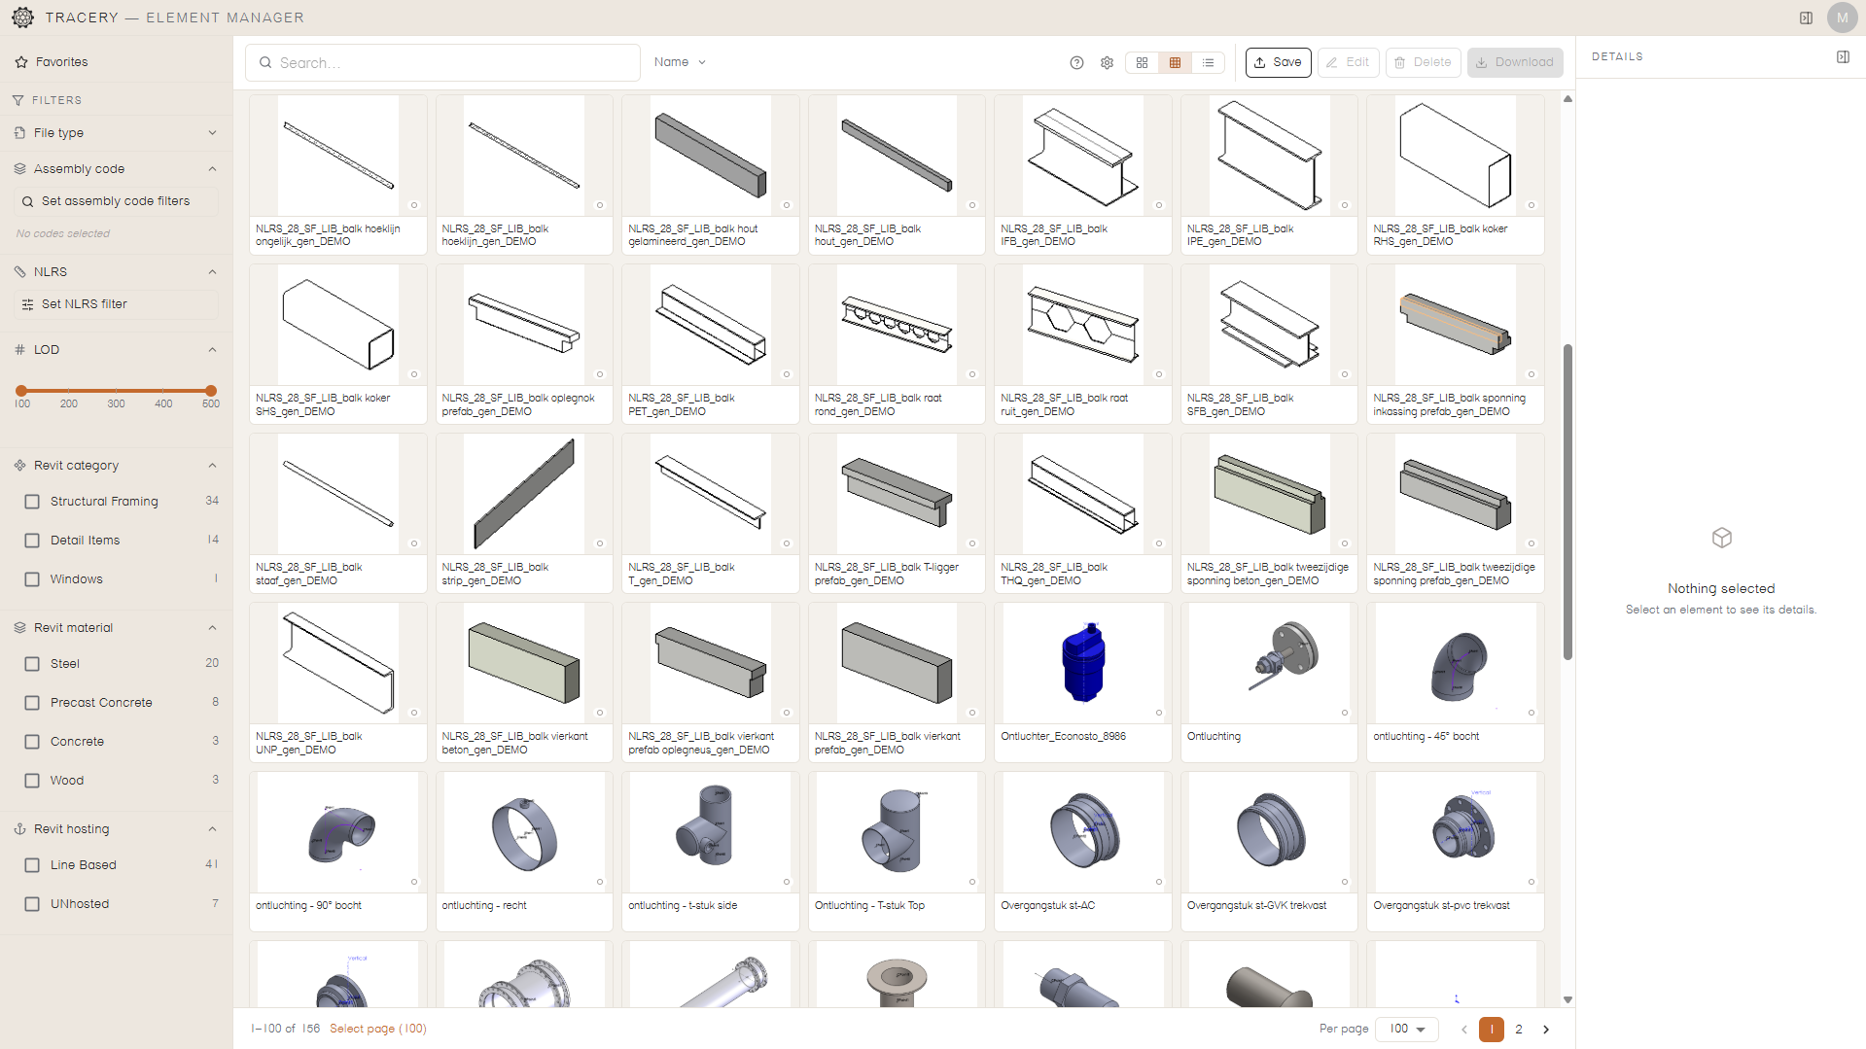The width and height of the screenshot is (1866, 1049).
Task: Click the Edit button
Action: (x=1349, y=63)
